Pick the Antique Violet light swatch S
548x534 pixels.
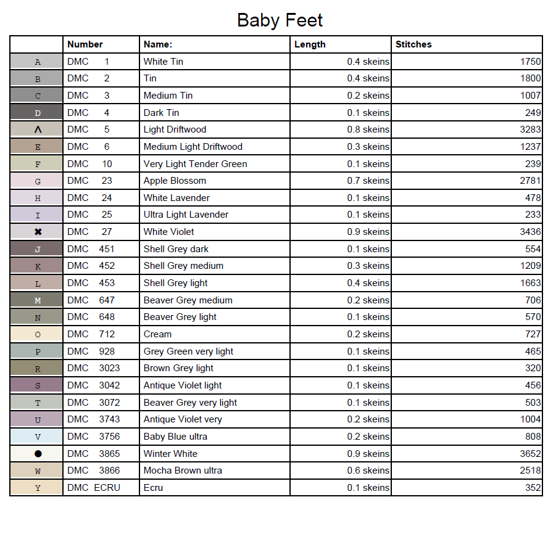(x=37, y=385)
